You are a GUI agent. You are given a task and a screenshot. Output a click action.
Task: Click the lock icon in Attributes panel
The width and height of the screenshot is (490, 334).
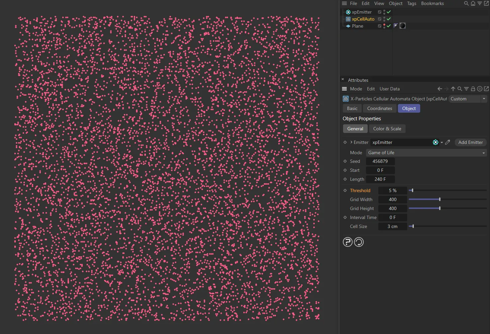point(473,89)
